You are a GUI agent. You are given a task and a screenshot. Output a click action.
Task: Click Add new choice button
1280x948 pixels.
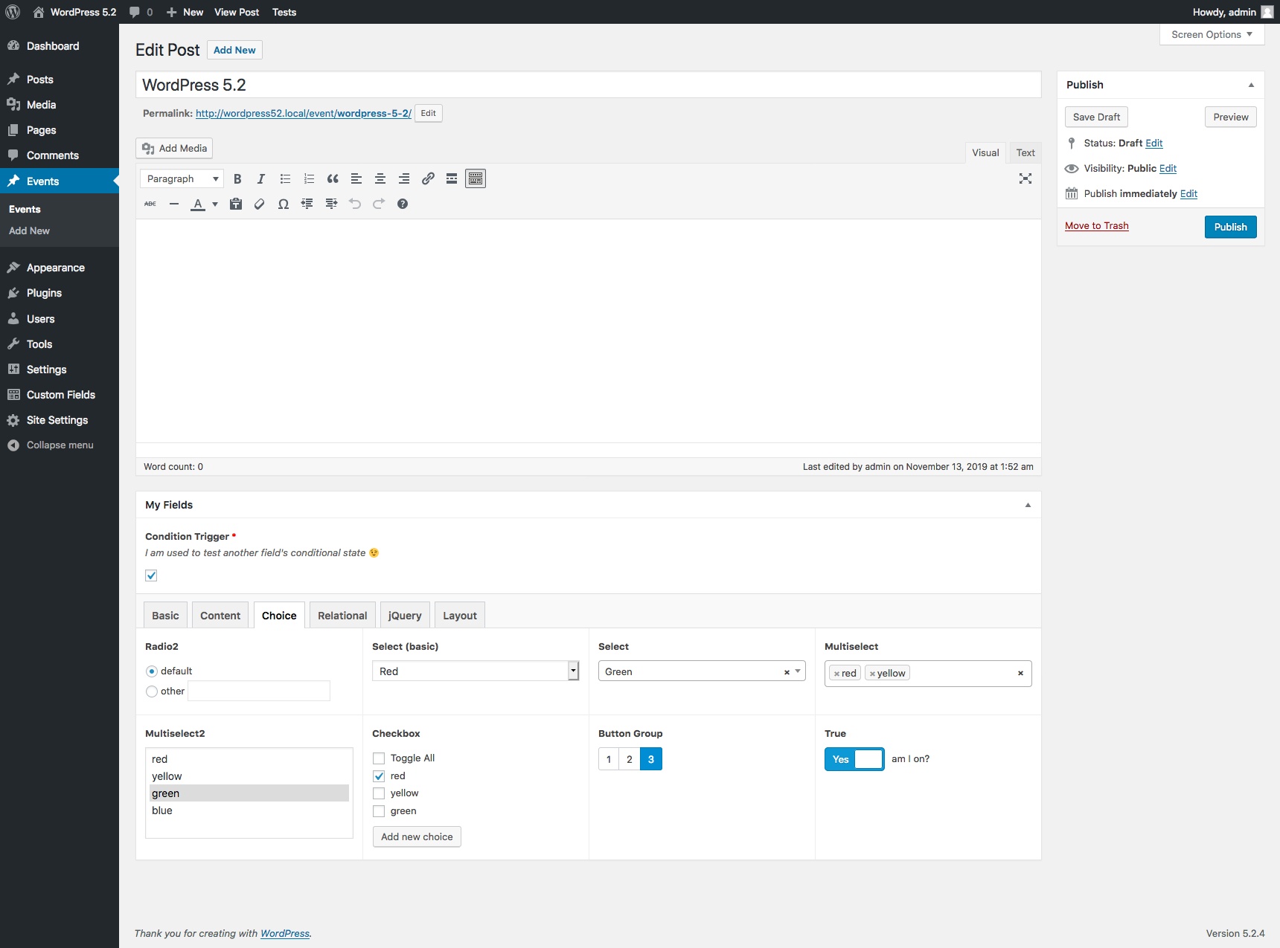click(x=417, y=836)
